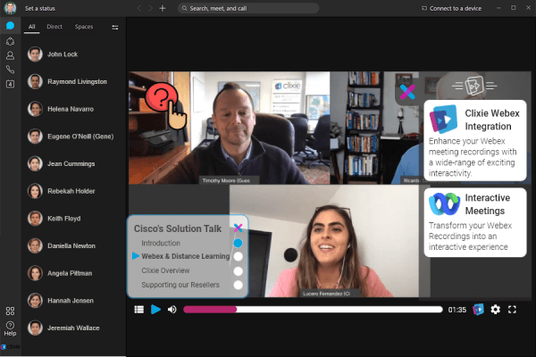This screenshot has height=357, width=536.
Task: Click the plus icon to create new
Action: coord(163,8)
